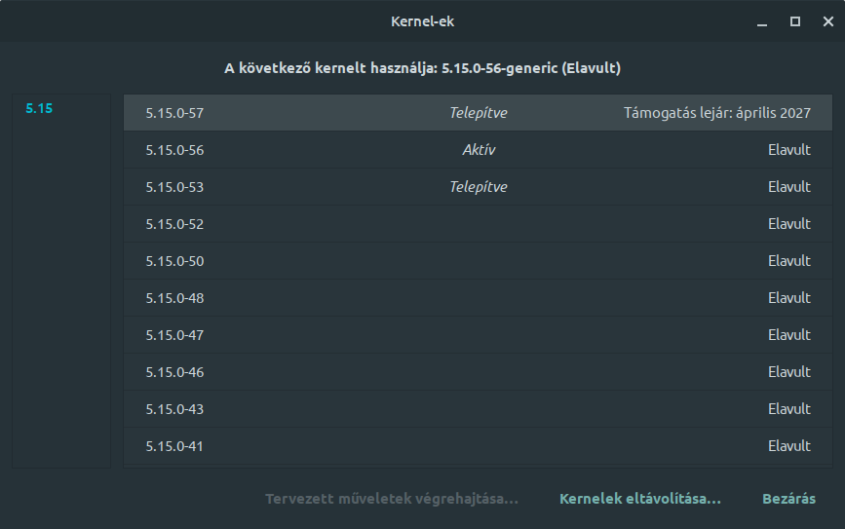
Task: Select kernel 5.15.0-57 row
Action: click(478, 113)
